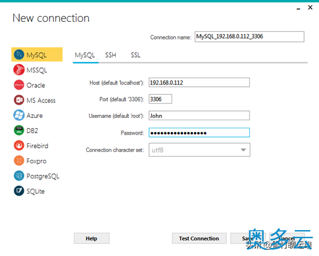
Task: Click the Oracle label in sidebar
Action: (36, 85)
